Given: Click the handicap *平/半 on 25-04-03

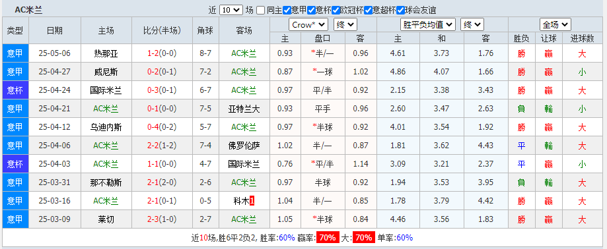Looking at the screenshot, I should coord(322,164).
